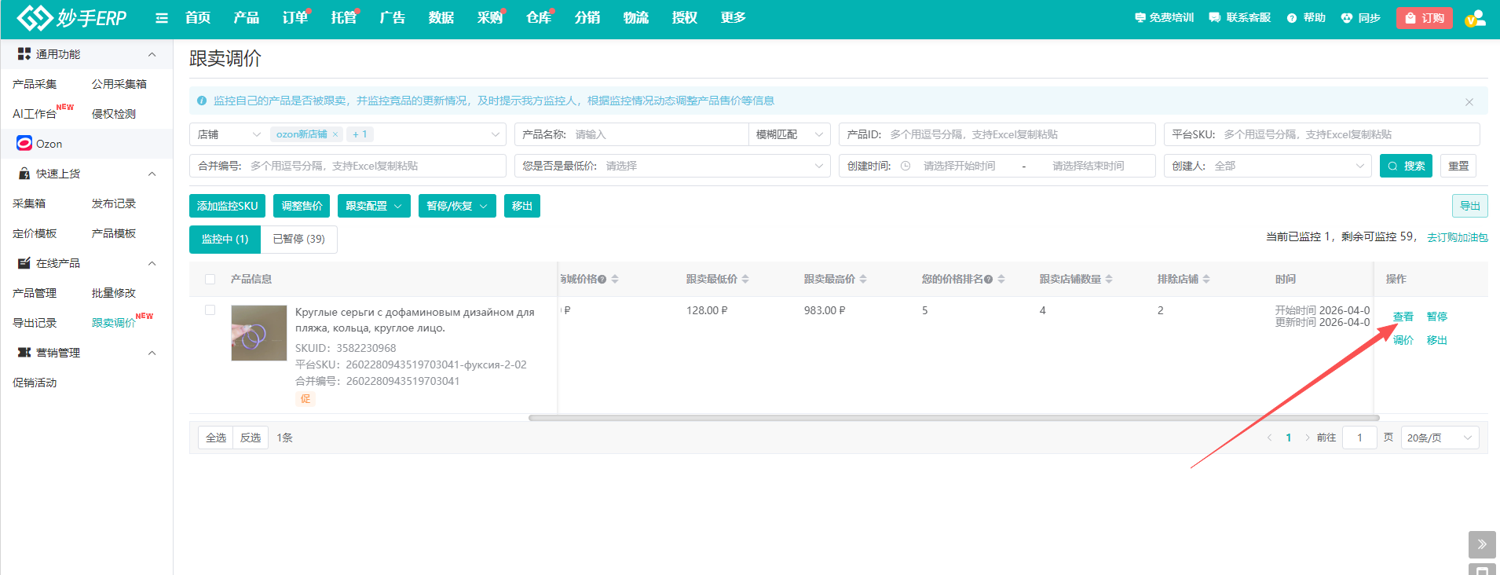The image size is (1500, 575).
Task: Click the clock icon in 创建时间 field
Action: point(905,166)
